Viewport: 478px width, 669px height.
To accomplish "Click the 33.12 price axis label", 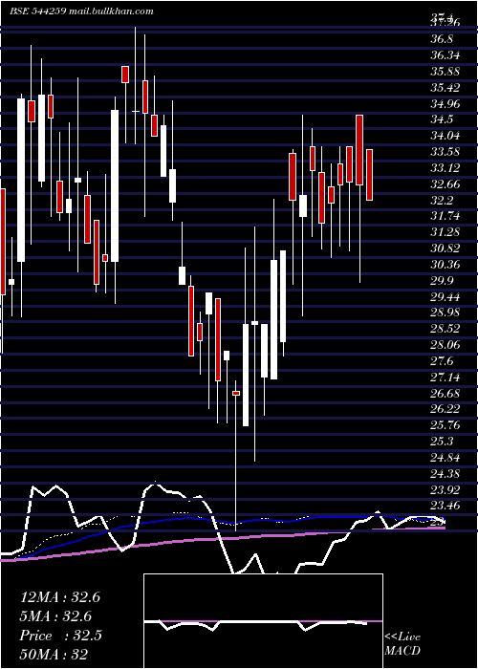I will click(x=445, y=168).
